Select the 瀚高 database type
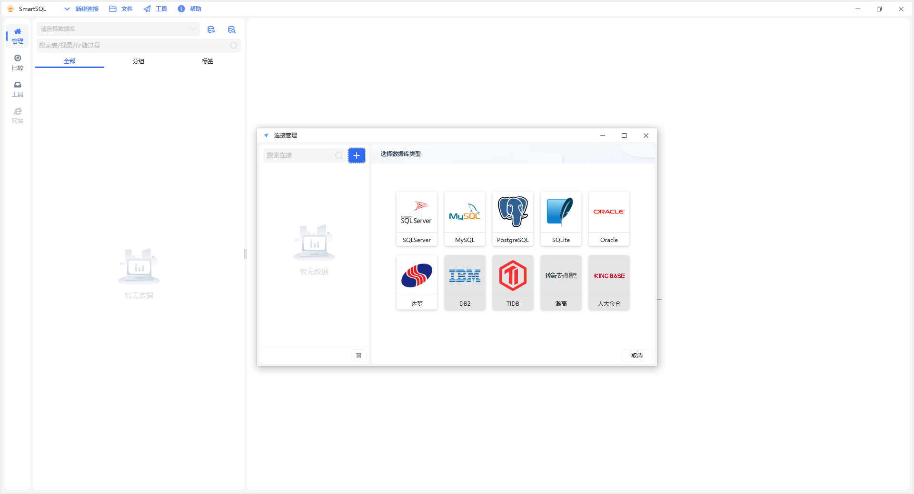This screenshot has height=494, width=914. click(x=561, y=282)
